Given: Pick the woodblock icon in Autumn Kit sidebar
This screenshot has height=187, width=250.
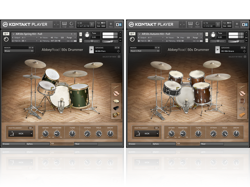Looking at the screenshot, I should [242, 115].
